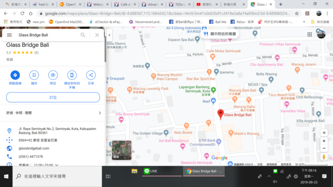The width and height of the screenshot is (333, 187).
Task: Expand the place attributes chevron row
Action: click(x=53, y=113)
